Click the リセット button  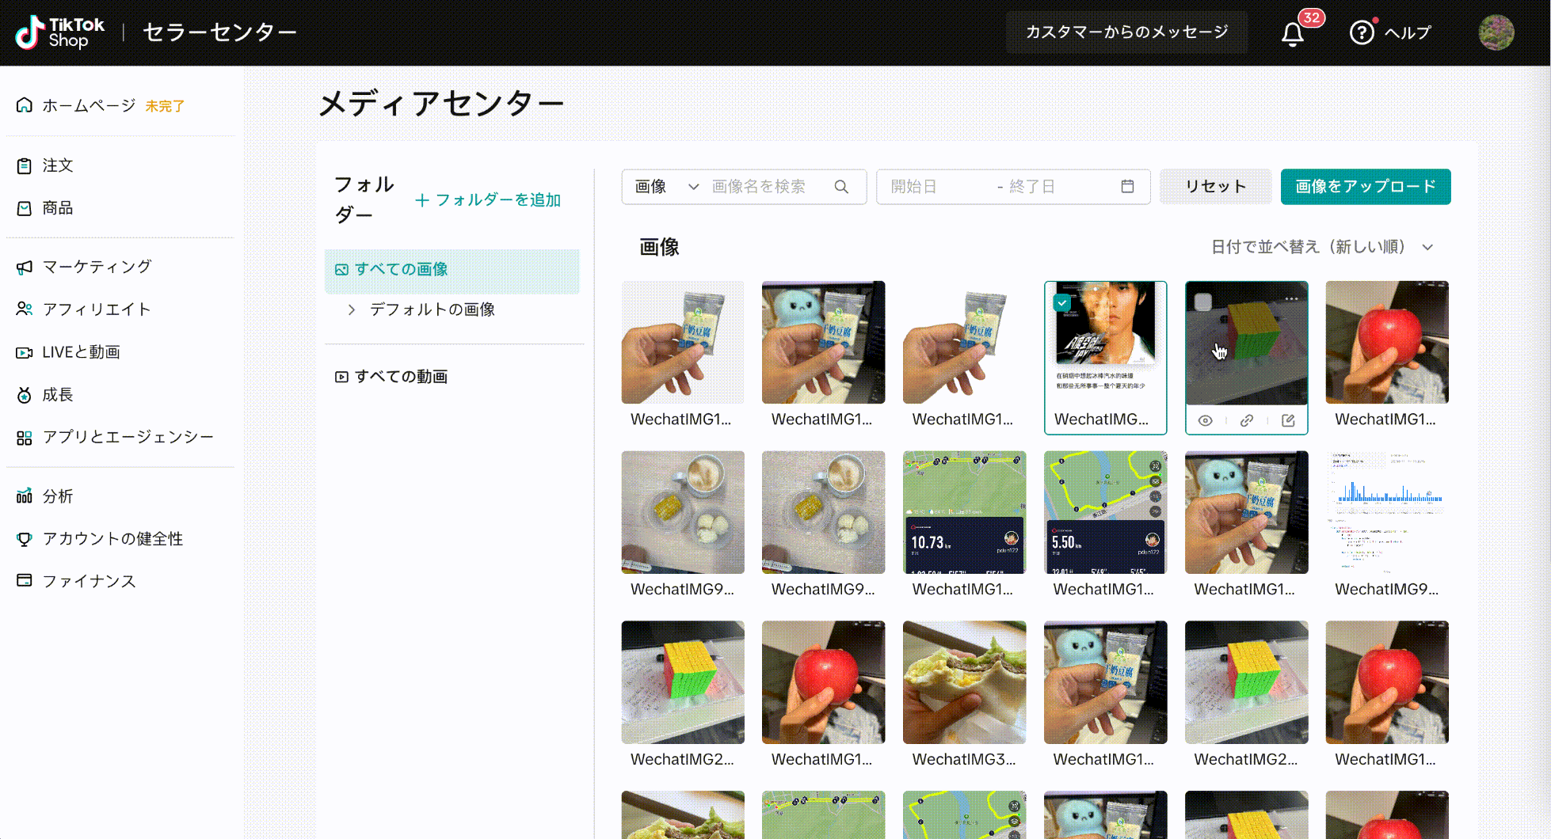point(1216,187)
